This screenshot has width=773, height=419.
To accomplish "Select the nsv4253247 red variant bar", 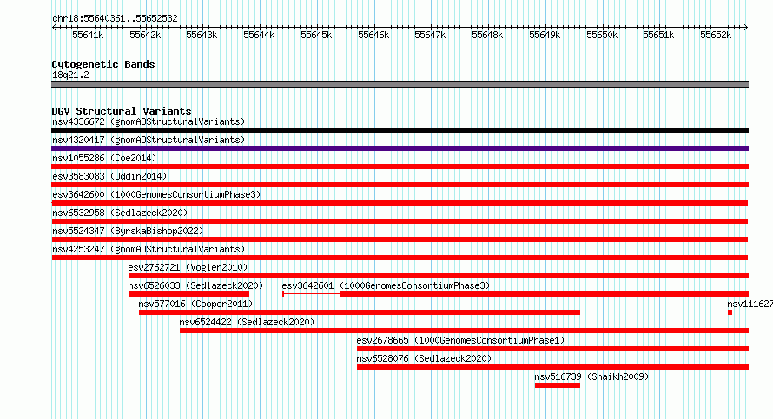I will pyautogui.click(x=400, y=258).
